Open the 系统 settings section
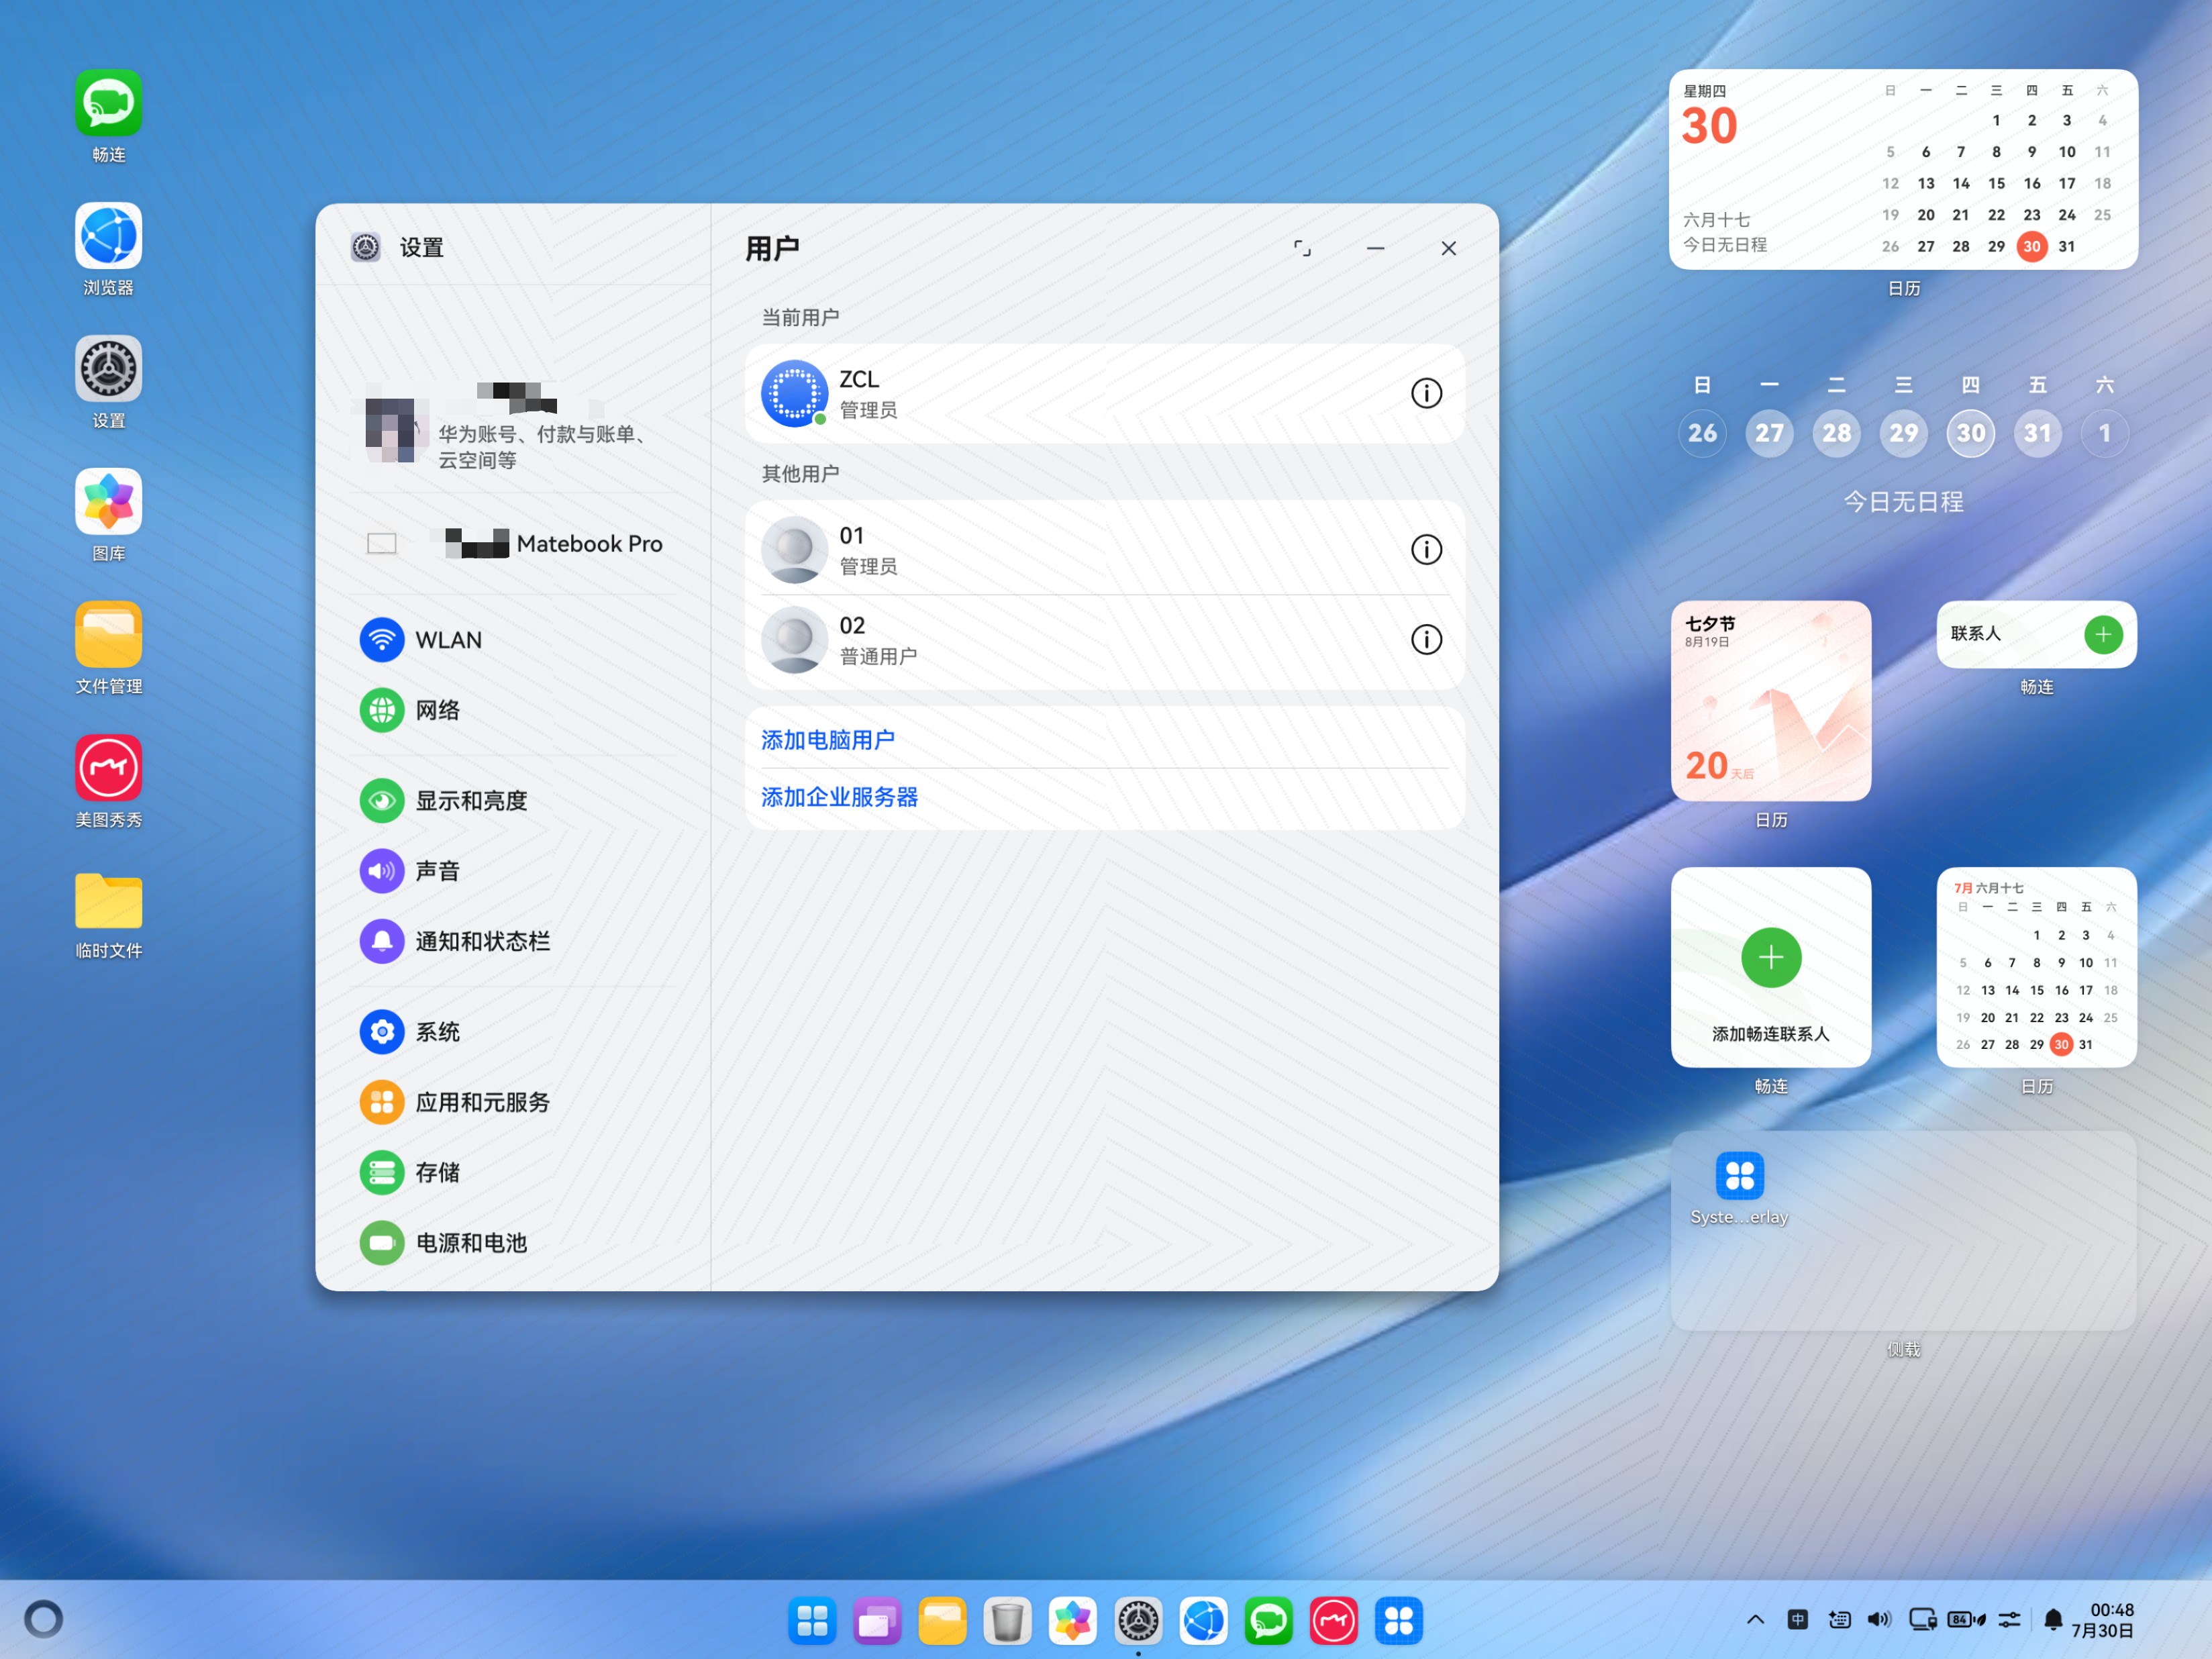Screen dimensions: 2212x1659 coord(514,1032)
